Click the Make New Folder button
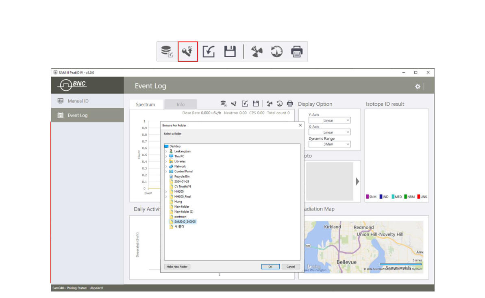The height and width of the screenshot is (298, 485). coord(177,267)
